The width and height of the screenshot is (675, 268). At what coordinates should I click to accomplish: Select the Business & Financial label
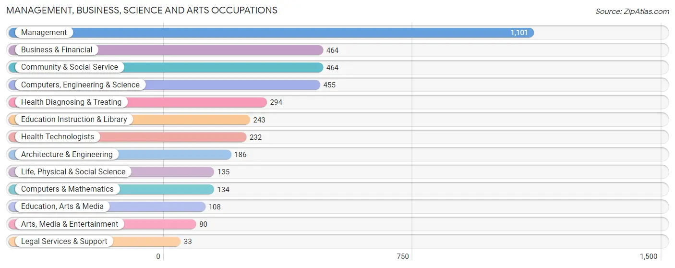[x=57, y=50]
